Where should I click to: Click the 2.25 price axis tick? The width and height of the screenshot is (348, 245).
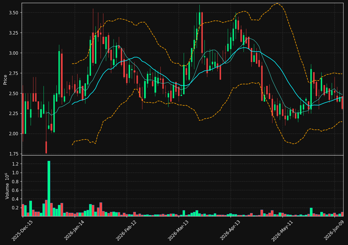[x=14, y=114]
